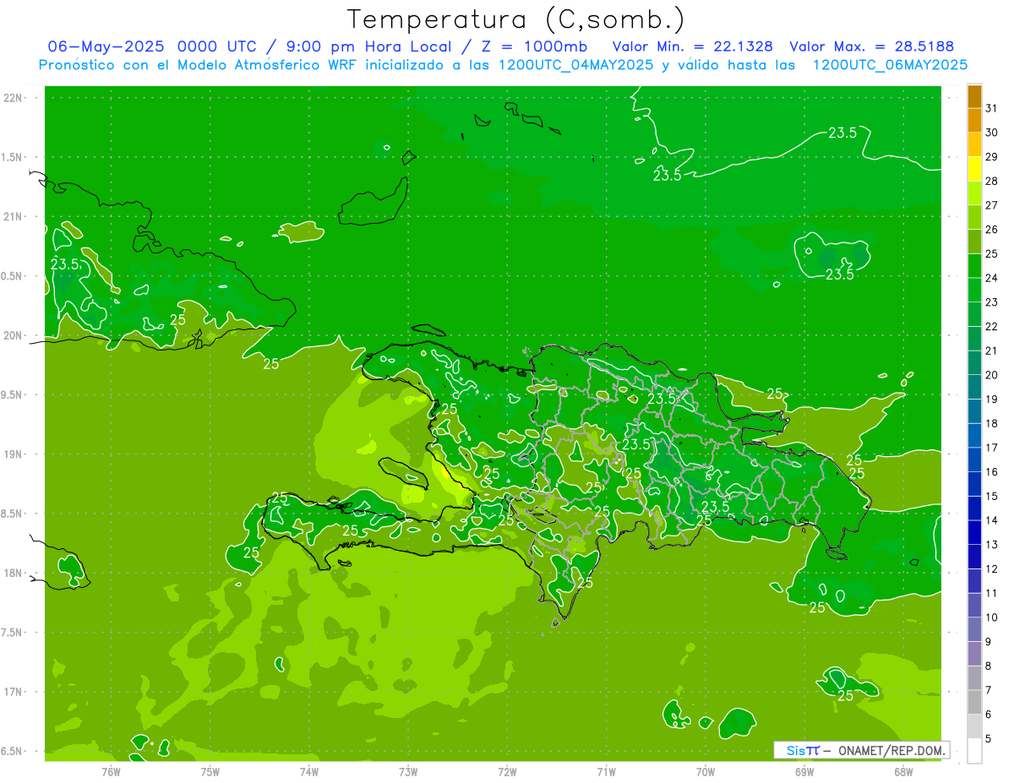Click the 74W longitude axis label
The height and width of the screenshot is (783, 1014).
point(308,771)
